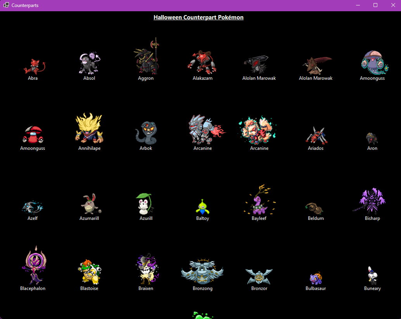The height and width of the screenshot is (319, 401).
Task: Click the Annihilape name label
Action: 89,148
